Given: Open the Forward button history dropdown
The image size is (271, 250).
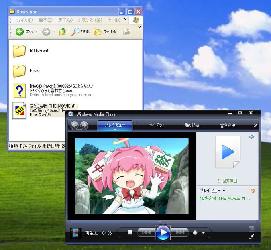Looking at the screenshot, I should tap(54, 31).
